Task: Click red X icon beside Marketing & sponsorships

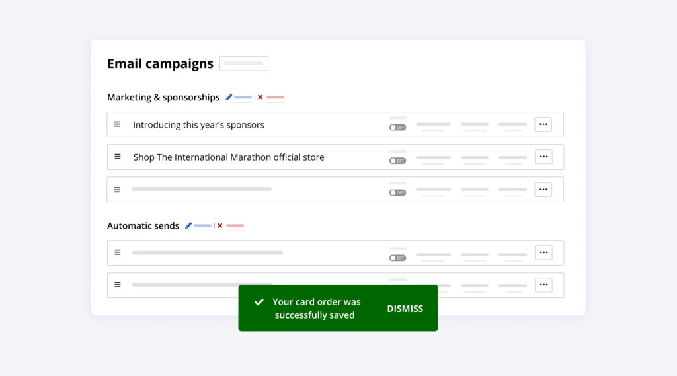Action: [260, 97]
